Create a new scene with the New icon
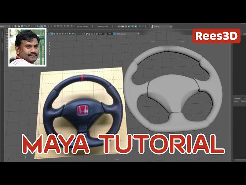The width and height of the screenshot is (246, 185). click(x=15, y=26)
